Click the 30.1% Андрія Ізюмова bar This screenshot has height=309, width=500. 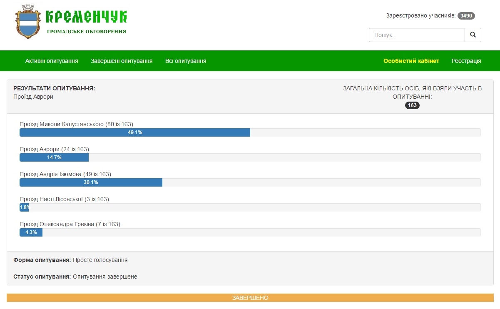91,182
